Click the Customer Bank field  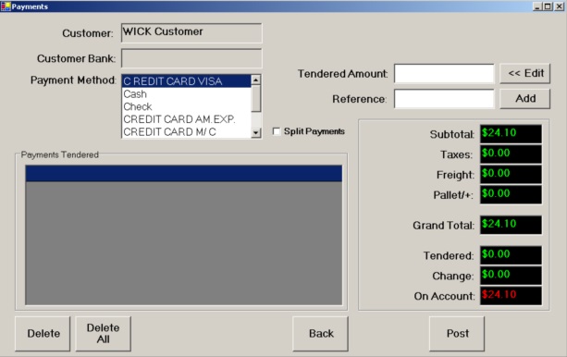coord(191,58)
